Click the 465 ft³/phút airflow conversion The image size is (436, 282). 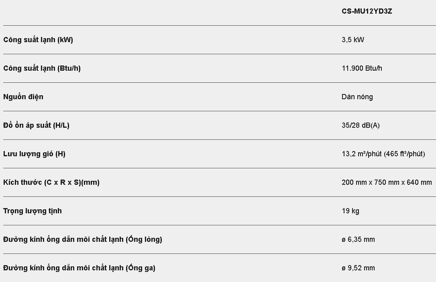point(404,154)
